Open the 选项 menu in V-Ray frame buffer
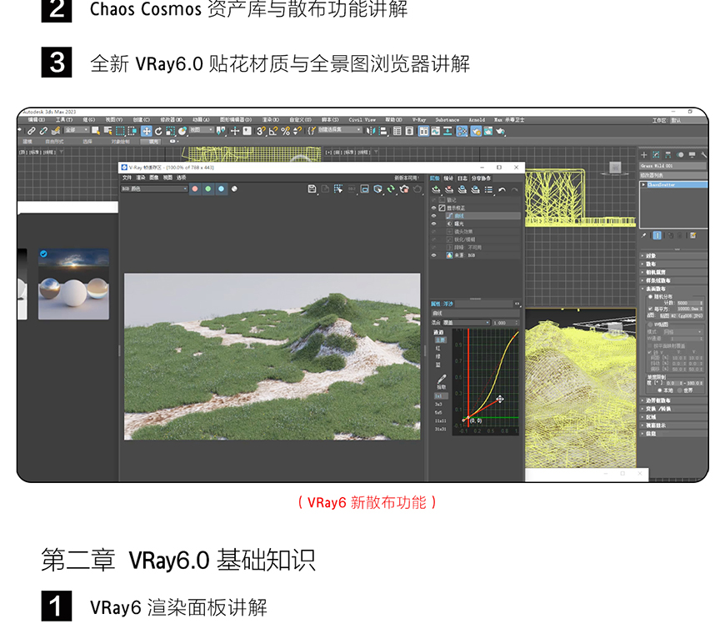This screenshot has height=644, width=725. [182, 178]
